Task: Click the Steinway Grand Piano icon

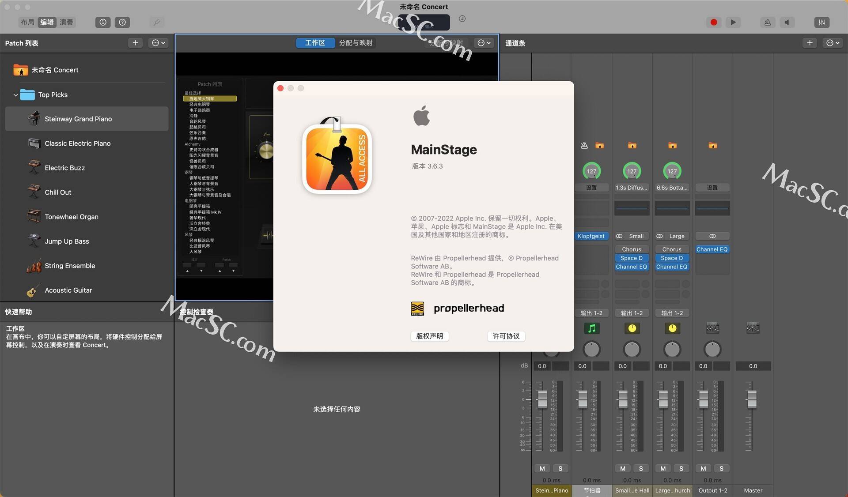Action: pos(34,119)
